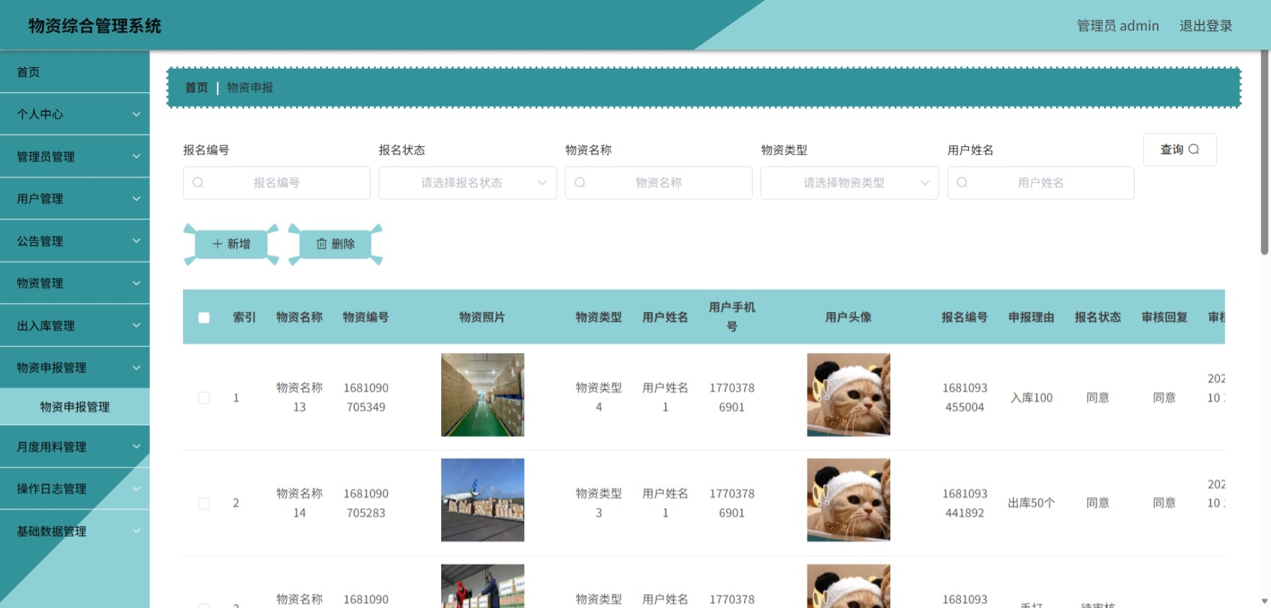Viewport: 1271px width, 608px height.
Task: Click the magnifier icon in 用户姓名 field
Action: 962,183
